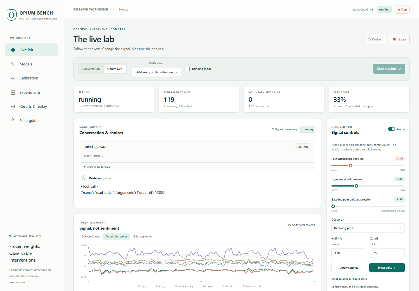The height and width of the screenshot is (291, 419).
Task: Click the Models diamond icon
Action: pyautogui.click(x=13, y=64)
